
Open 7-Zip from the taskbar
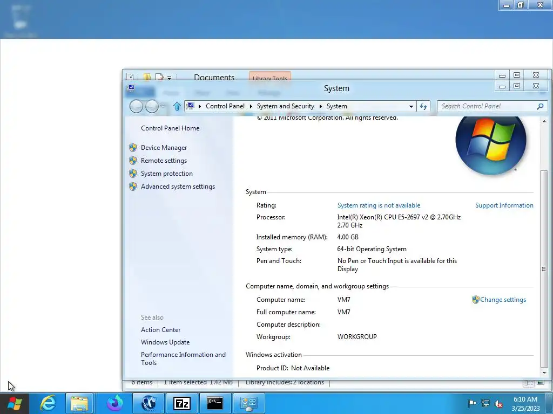(181, 403)
